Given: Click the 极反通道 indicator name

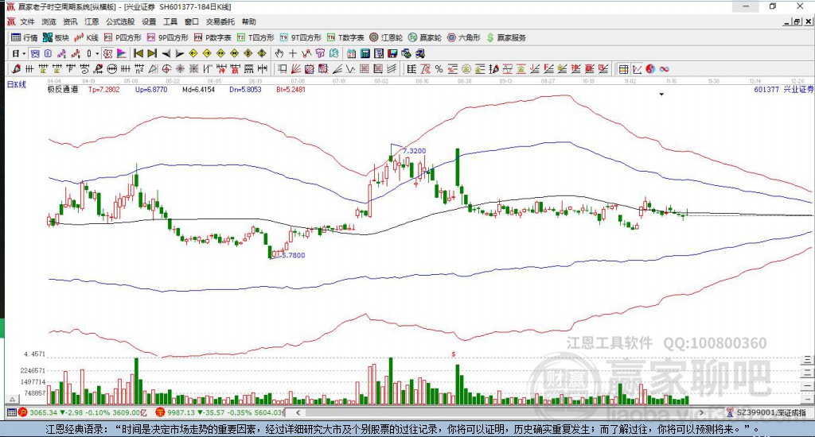Looking at the screenshot, I should point(62,89).
